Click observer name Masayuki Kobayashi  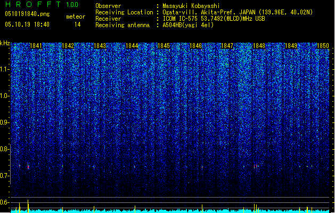[191, 6]
